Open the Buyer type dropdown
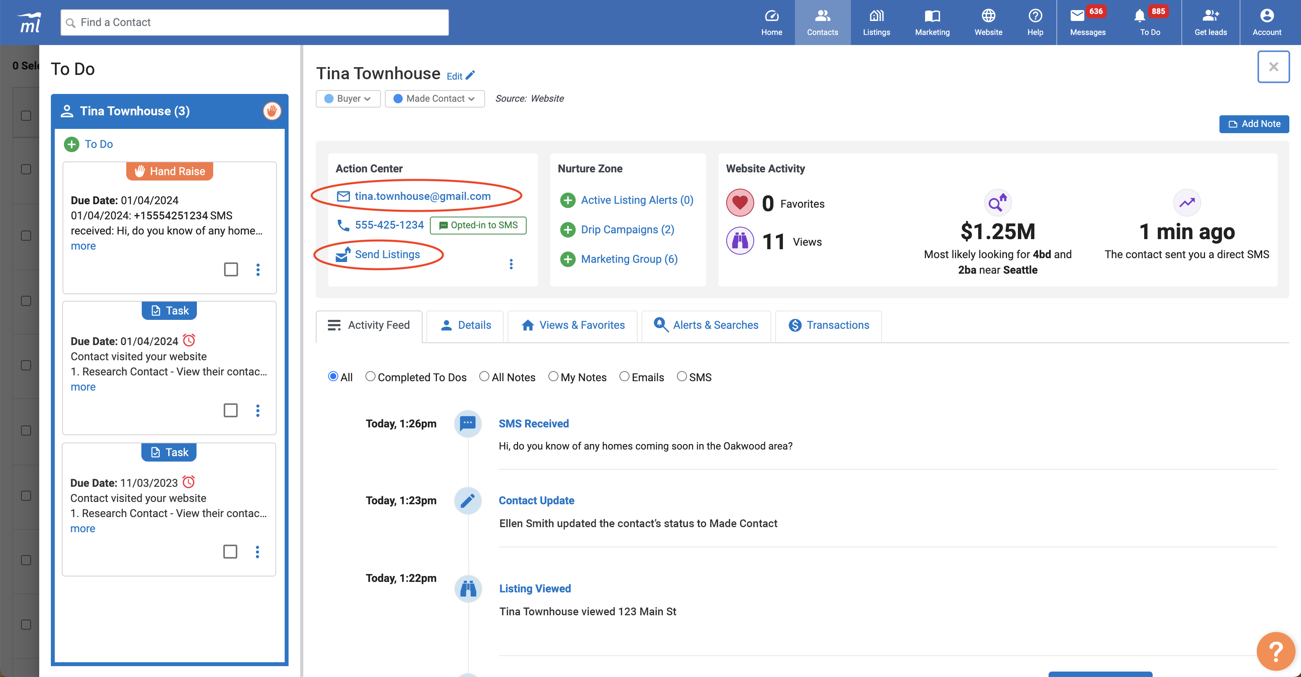This screenshot has height=677, width=1301. (x=348, y=99)
